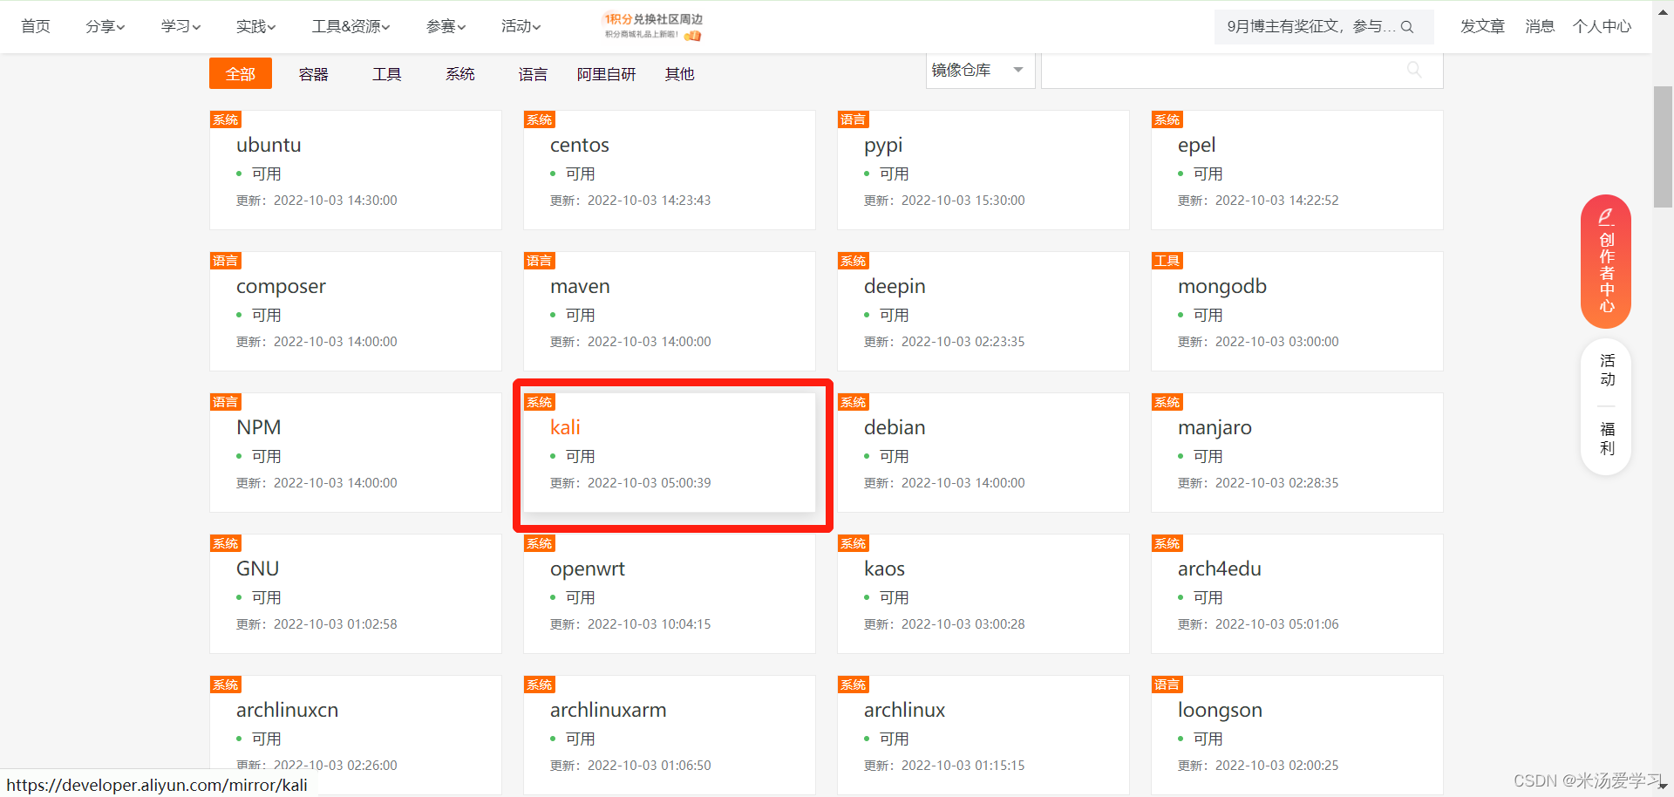Expand the 工具&资源 menu
Viewport: 1674px width, 797px height.
click(350, 26)
